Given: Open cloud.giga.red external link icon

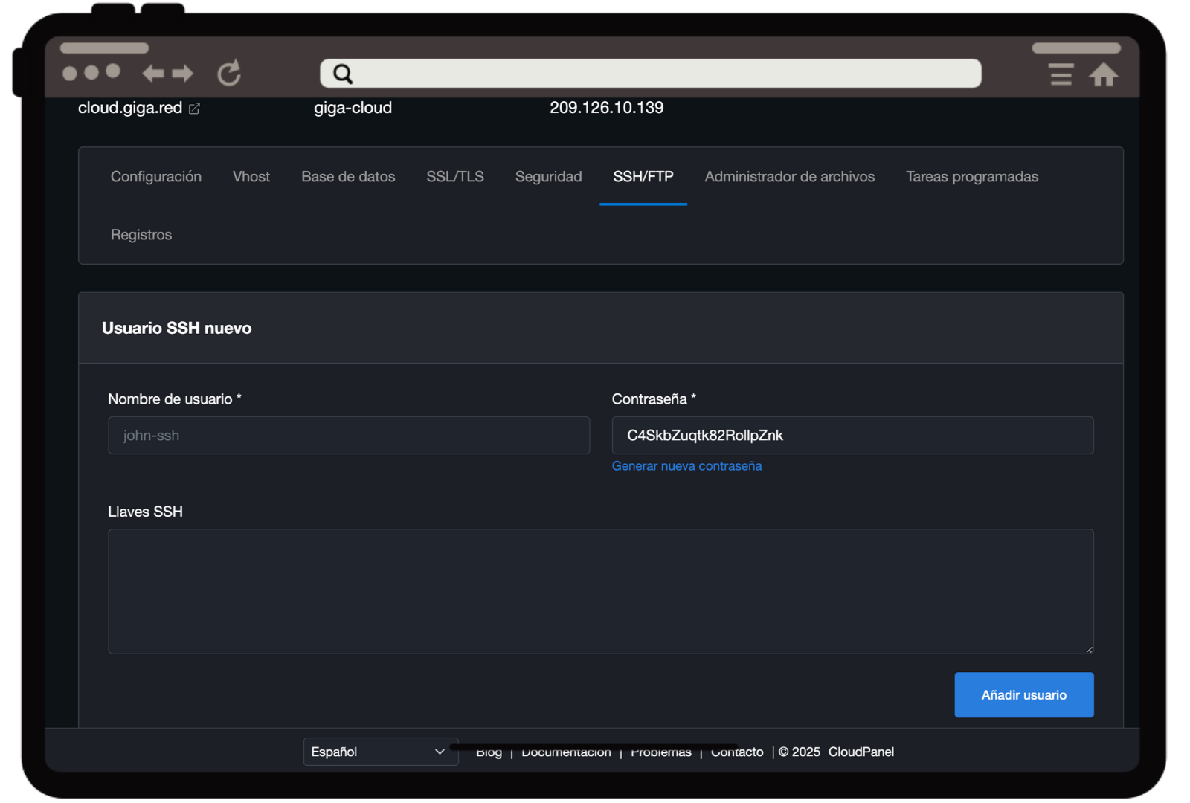Looking at the screenshot, I should 194,109.
